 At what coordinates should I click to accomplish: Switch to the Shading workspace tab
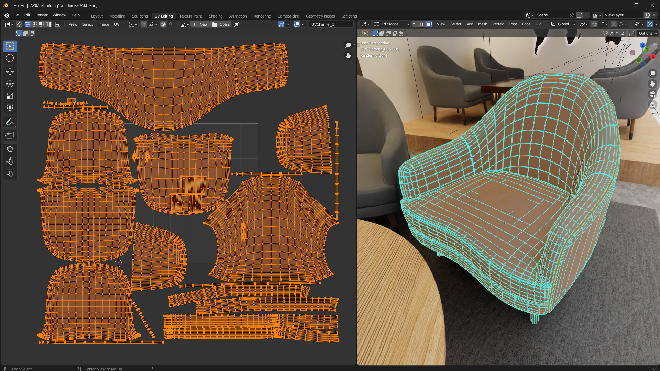[216, 16]
